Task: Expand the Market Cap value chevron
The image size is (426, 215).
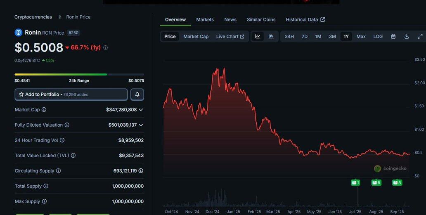Action: tap(141, 110)
